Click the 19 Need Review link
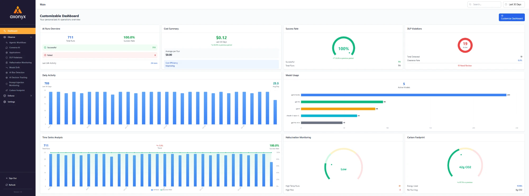The height and width of the screenshot is (196, 529). 464,66
